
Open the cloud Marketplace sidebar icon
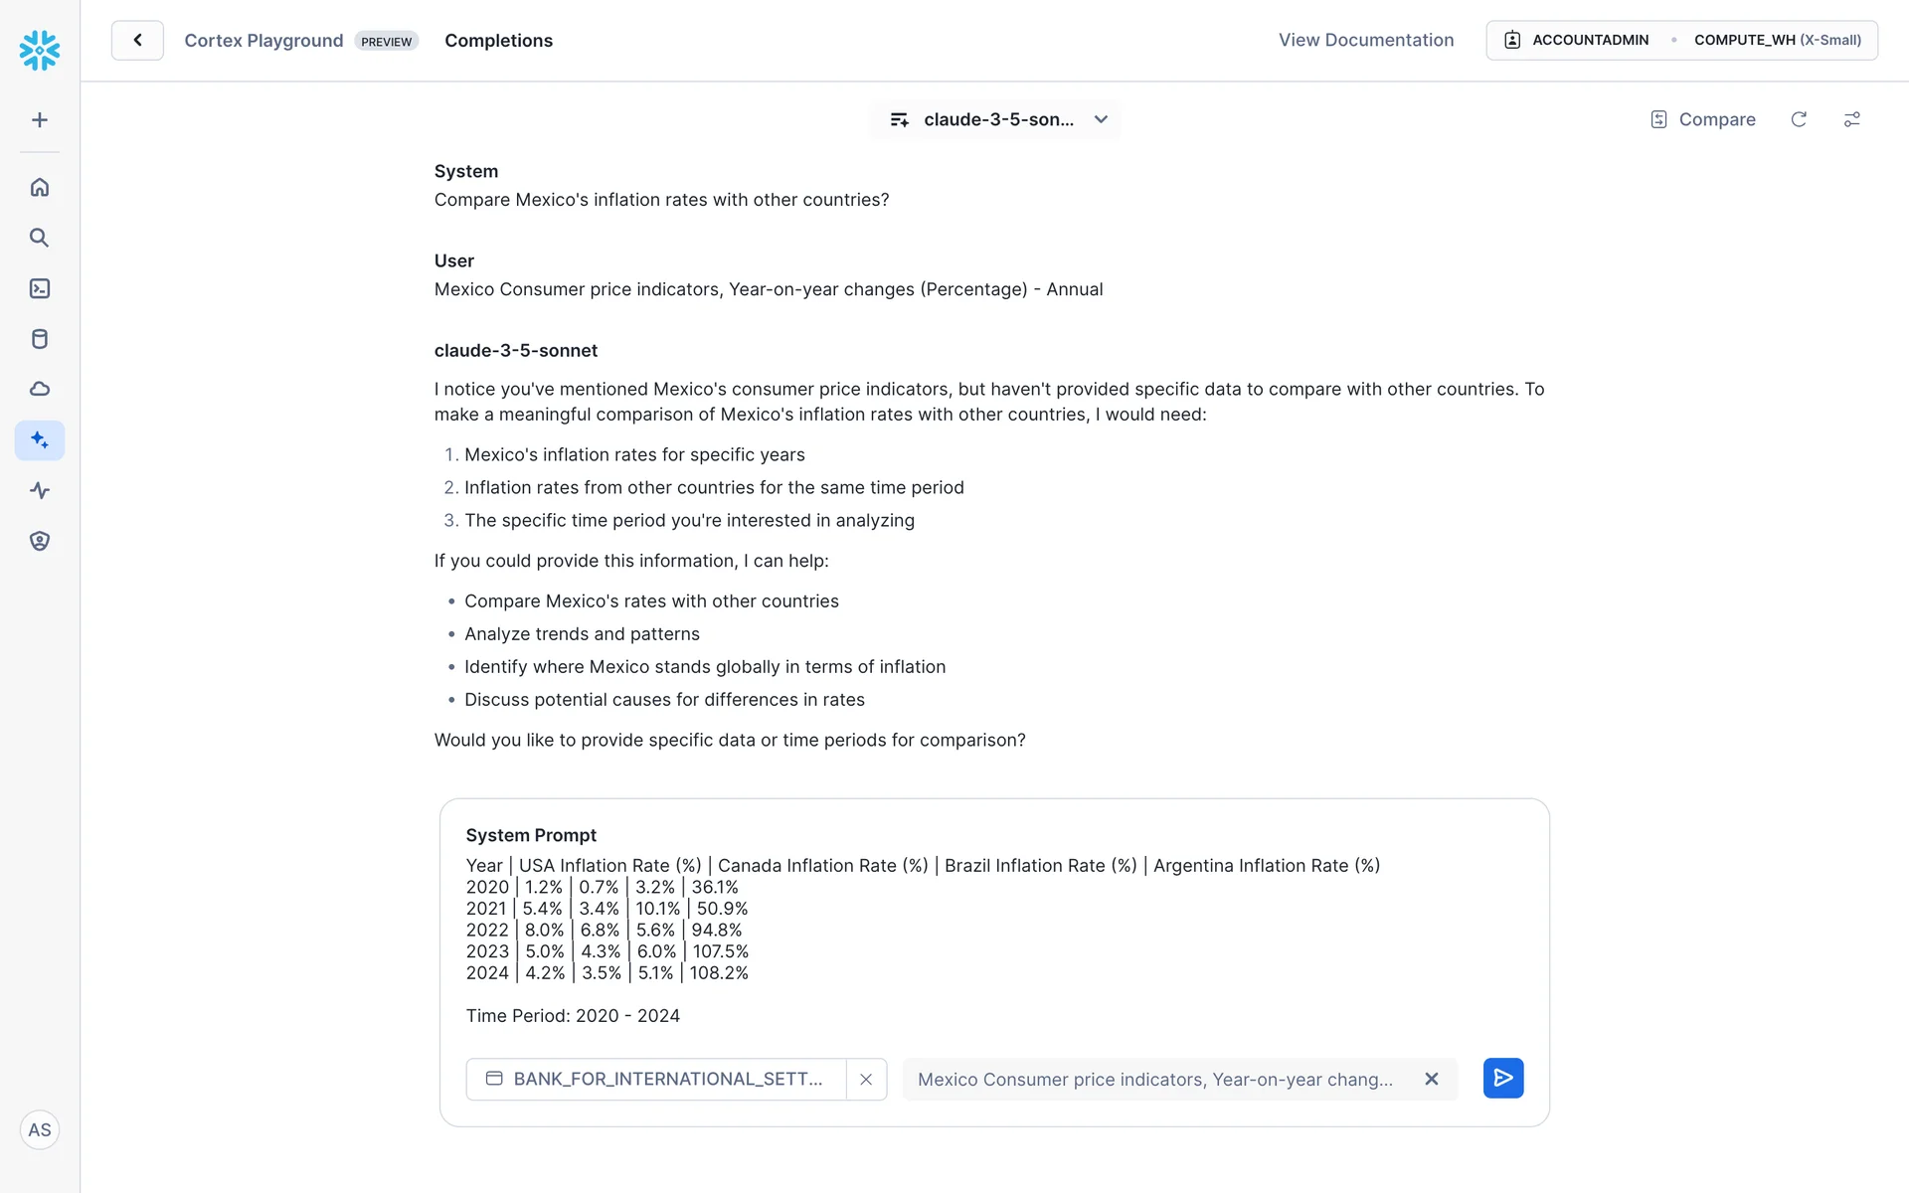coord(40,389)
